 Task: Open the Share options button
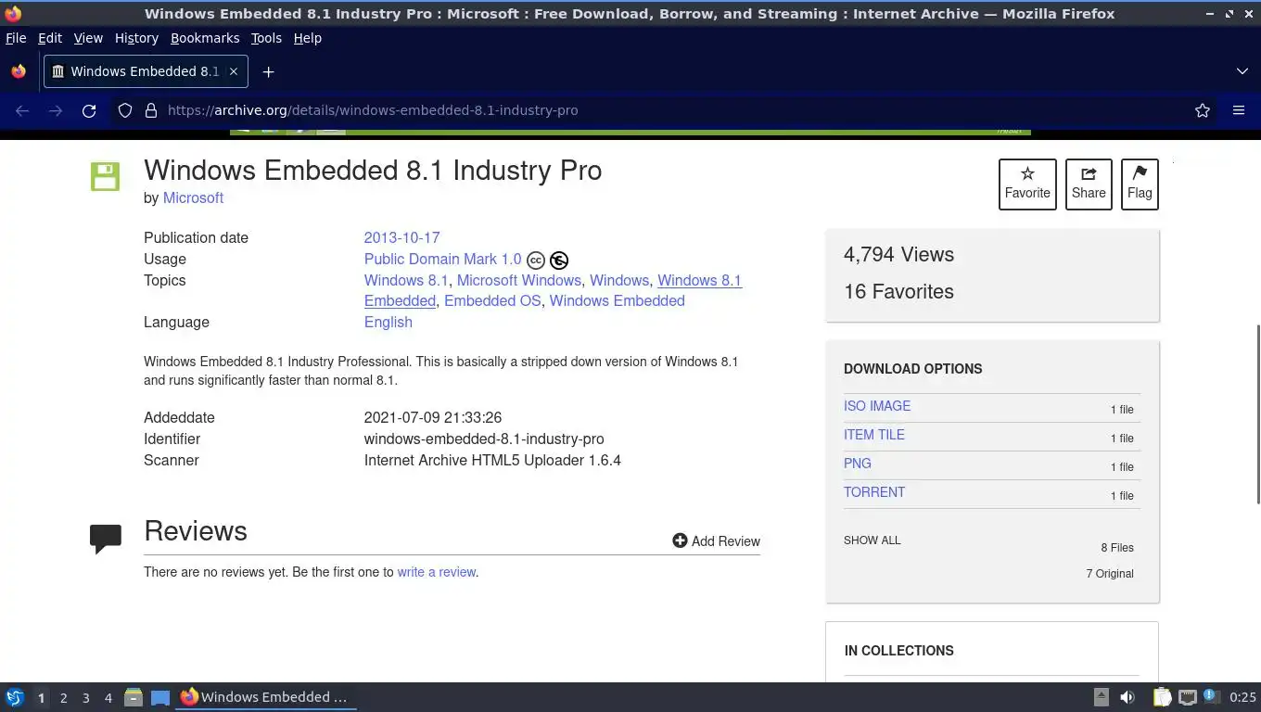click(x=1089, y=184)
